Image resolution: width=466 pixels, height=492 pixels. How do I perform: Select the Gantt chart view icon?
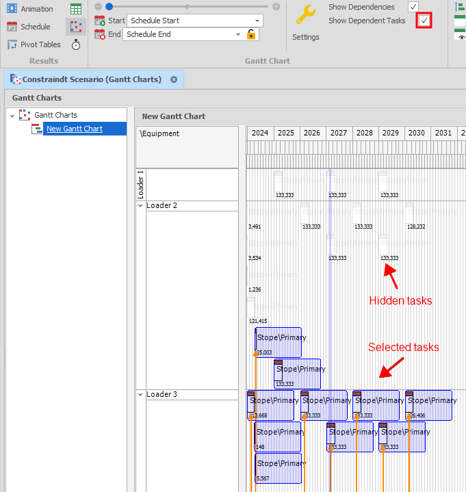click(76, 27)
